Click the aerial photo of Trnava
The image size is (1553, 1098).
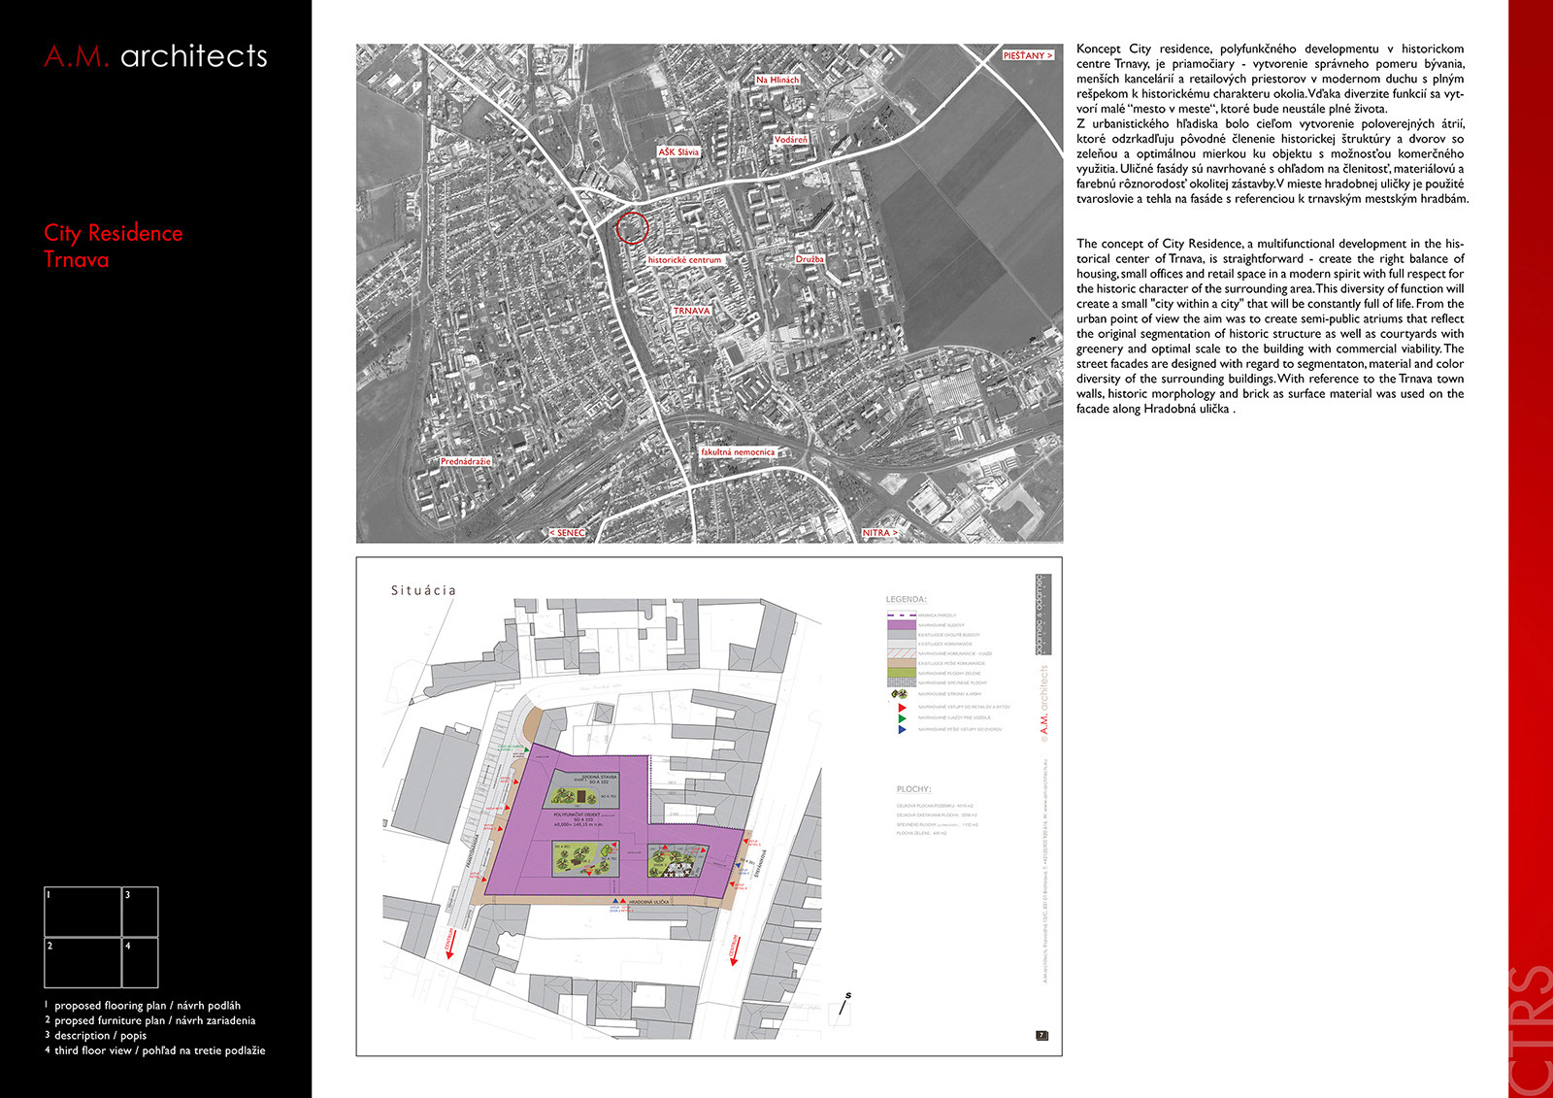coord(710,293)
